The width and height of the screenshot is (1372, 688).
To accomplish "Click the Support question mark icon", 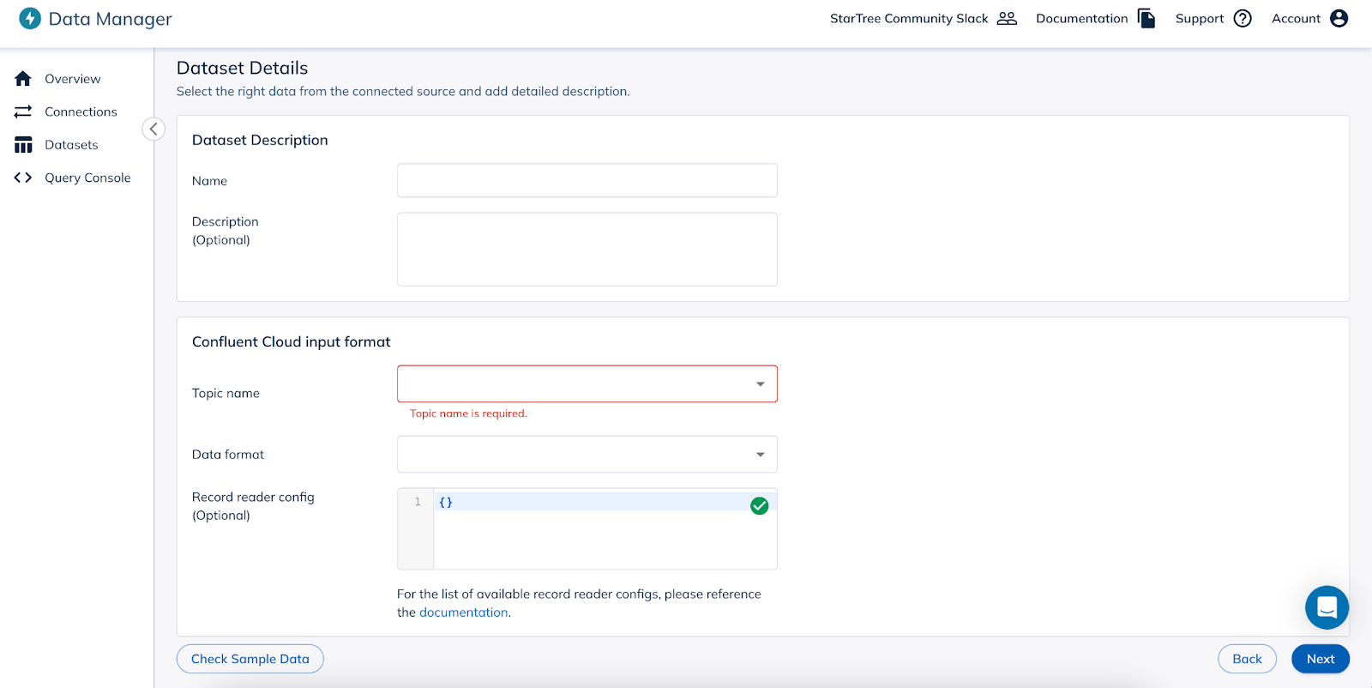I will (x=1243, y=18).
